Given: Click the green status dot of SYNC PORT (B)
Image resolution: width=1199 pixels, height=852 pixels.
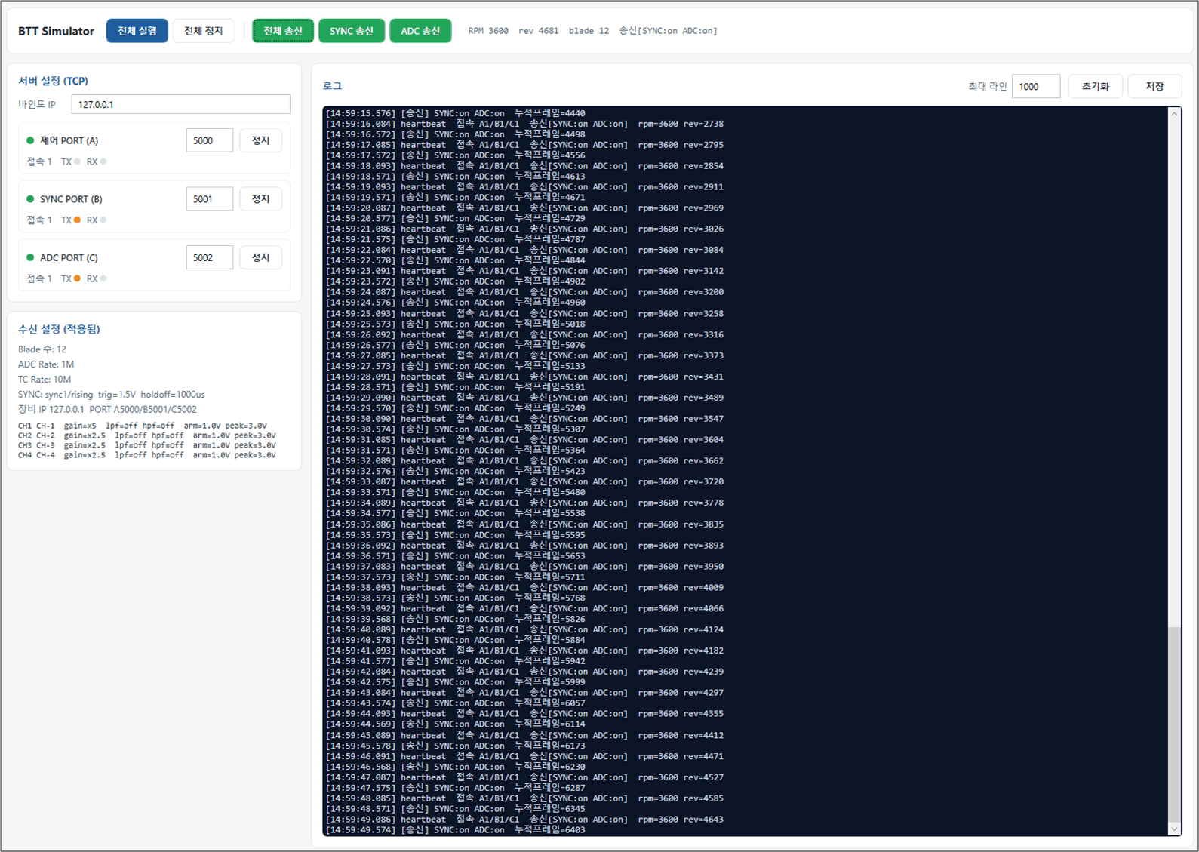Looking at the screenshot, I should (x=30, y=199).
